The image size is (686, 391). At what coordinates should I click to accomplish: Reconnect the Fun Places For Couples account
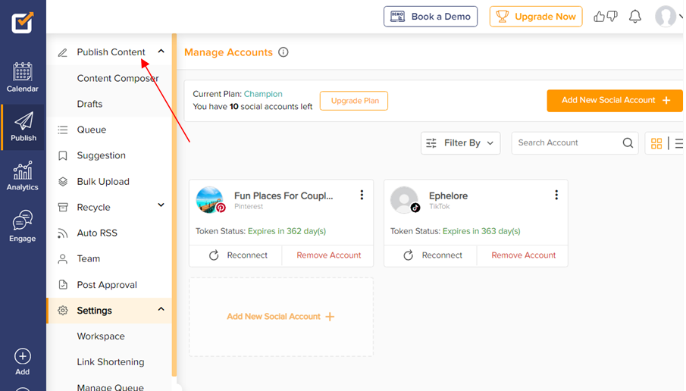click(x=238, y=255)
